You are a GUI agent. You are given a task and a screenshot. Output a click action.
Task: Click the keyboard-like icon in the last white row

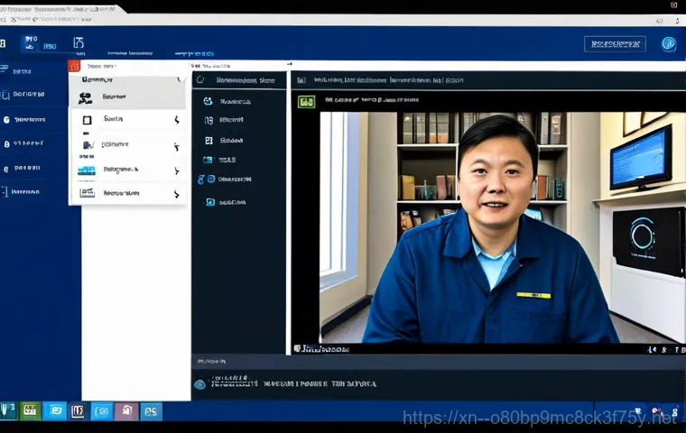point(87,193)
